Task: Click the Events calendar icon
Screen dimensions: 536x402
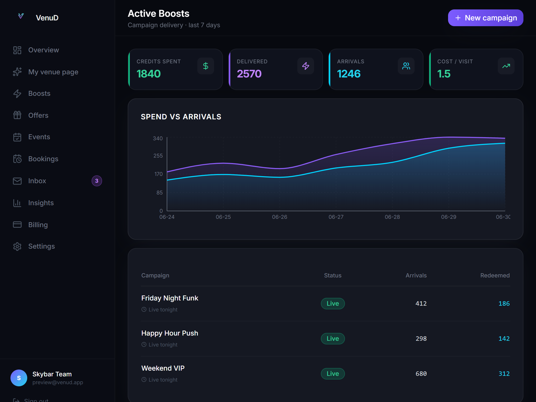Action: pos(17,137)
